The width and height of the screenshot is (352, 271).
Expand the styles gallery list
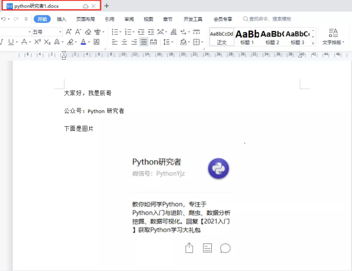[313, 43]
